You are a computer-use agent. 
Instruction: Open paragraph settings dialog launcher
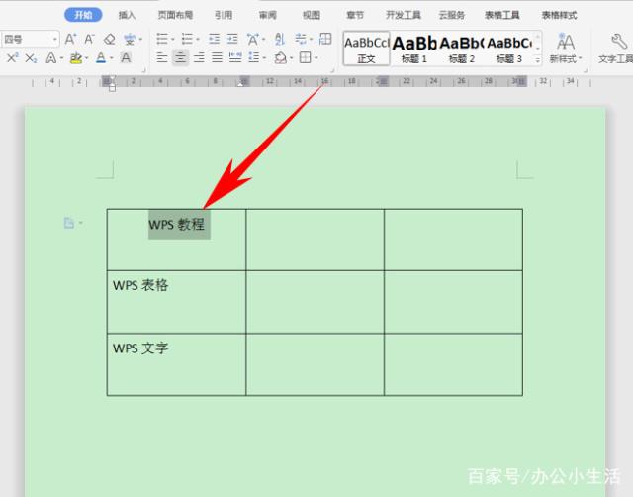(x=332, y=70)
